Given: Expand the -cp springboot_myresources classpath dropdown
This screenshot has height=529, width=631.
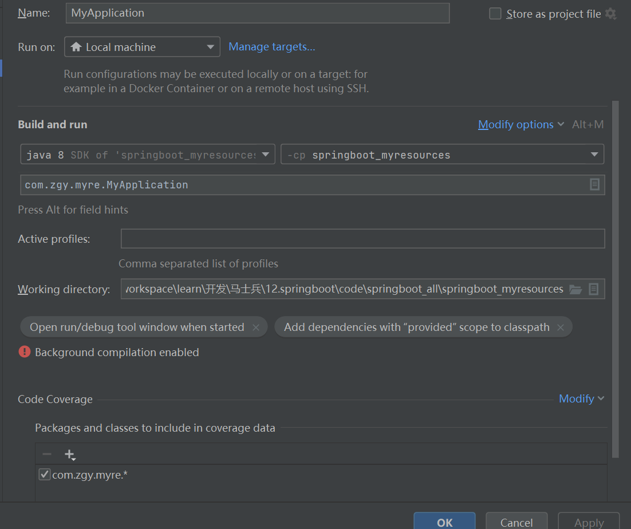Looking at the screenshot, I should point(442,155).
